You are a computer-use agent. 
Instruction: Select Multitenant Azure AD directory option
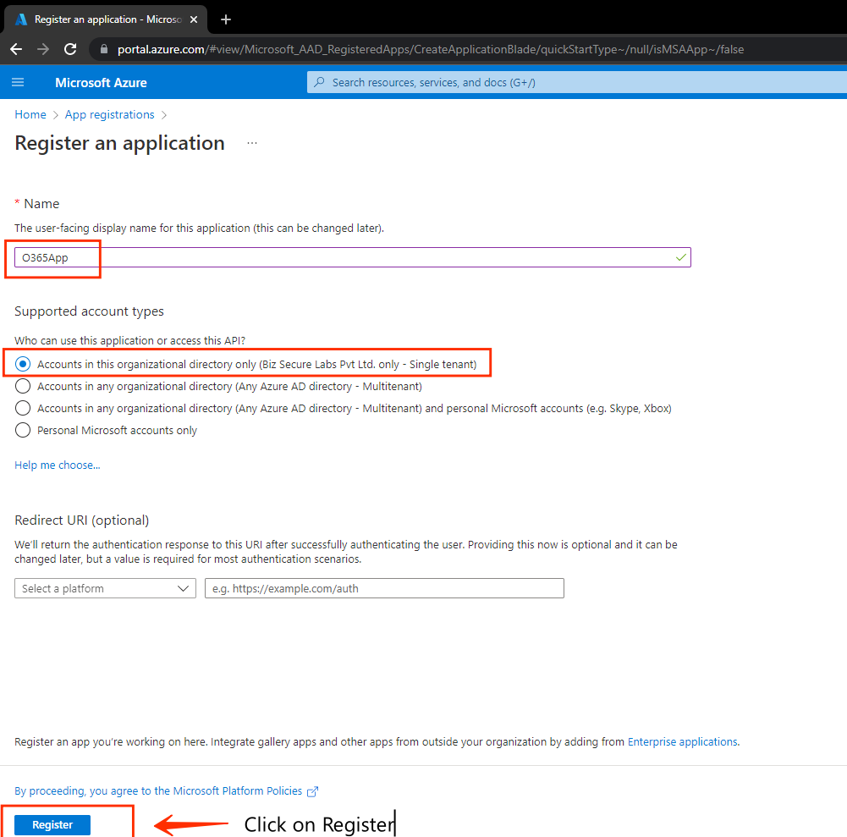(24, 386)
